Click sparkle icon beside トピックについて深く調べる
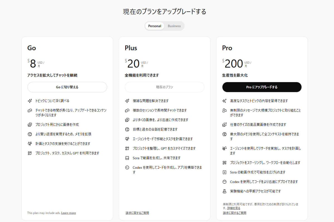The image size is (334, 222). pos(30,101)
